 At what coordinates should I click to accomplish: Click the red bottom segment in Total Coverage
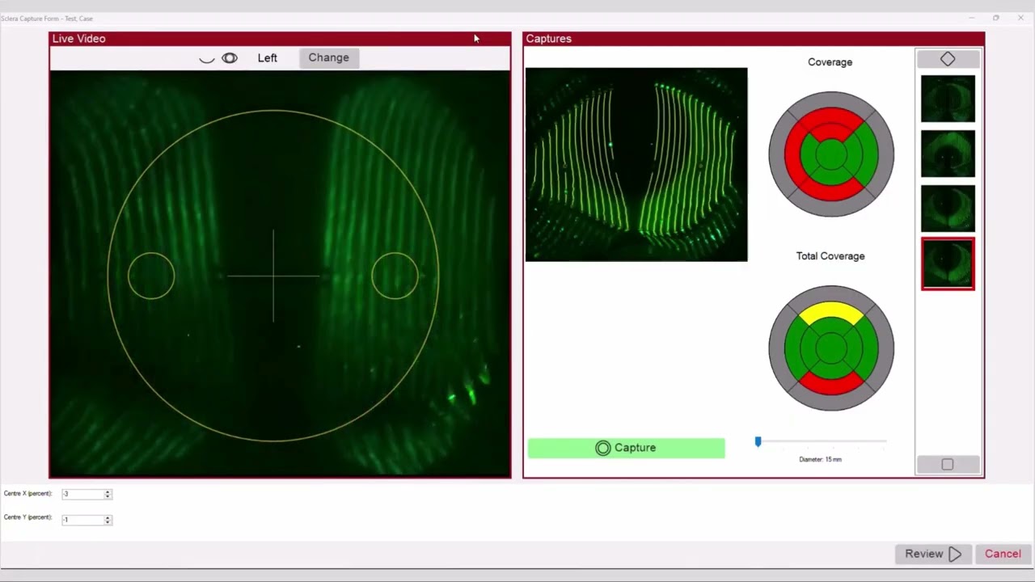click(831, 384)
